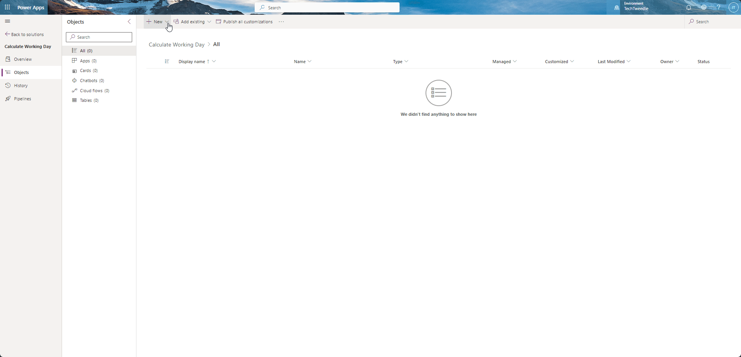This screenshot has width=741, height=357.
Task: Open the app launcher waffle icon
Action: click(7, 7)
